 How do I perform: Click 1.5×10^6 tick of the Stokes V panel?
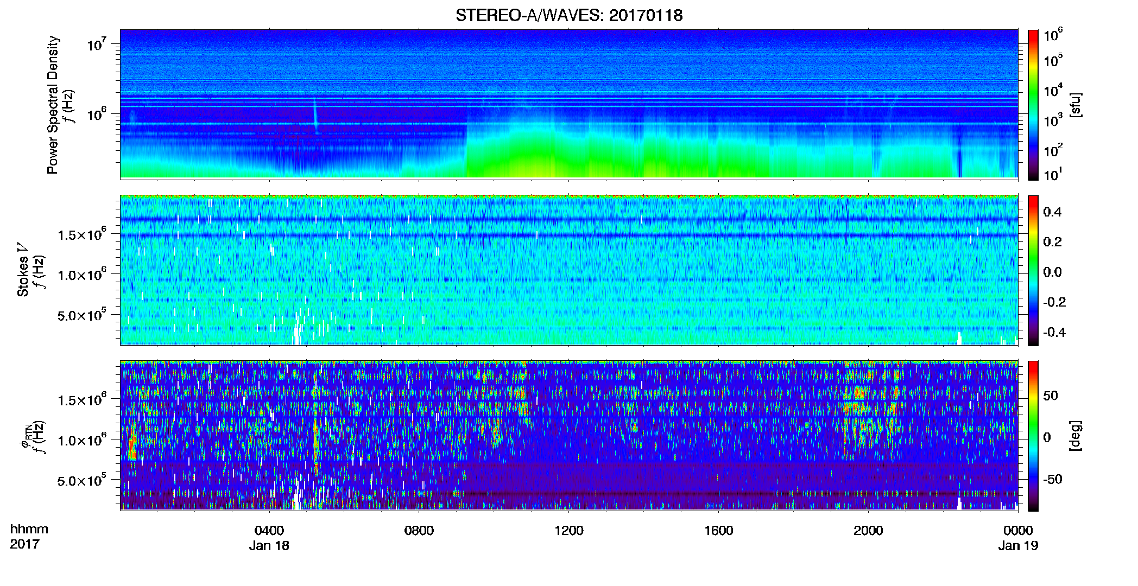(x=82, y=234)
